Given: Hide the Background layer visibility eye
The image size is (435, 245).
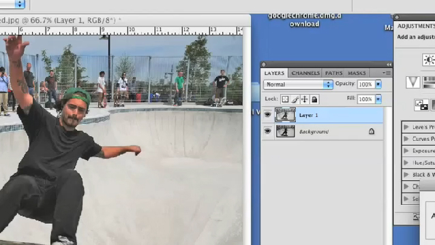Looking at the screenshot, I should click(267, 131).
